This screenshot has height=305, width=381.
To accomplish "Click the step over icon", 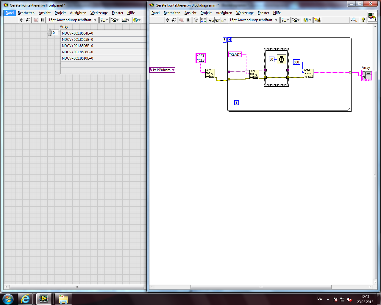I will tap(217, 20).
